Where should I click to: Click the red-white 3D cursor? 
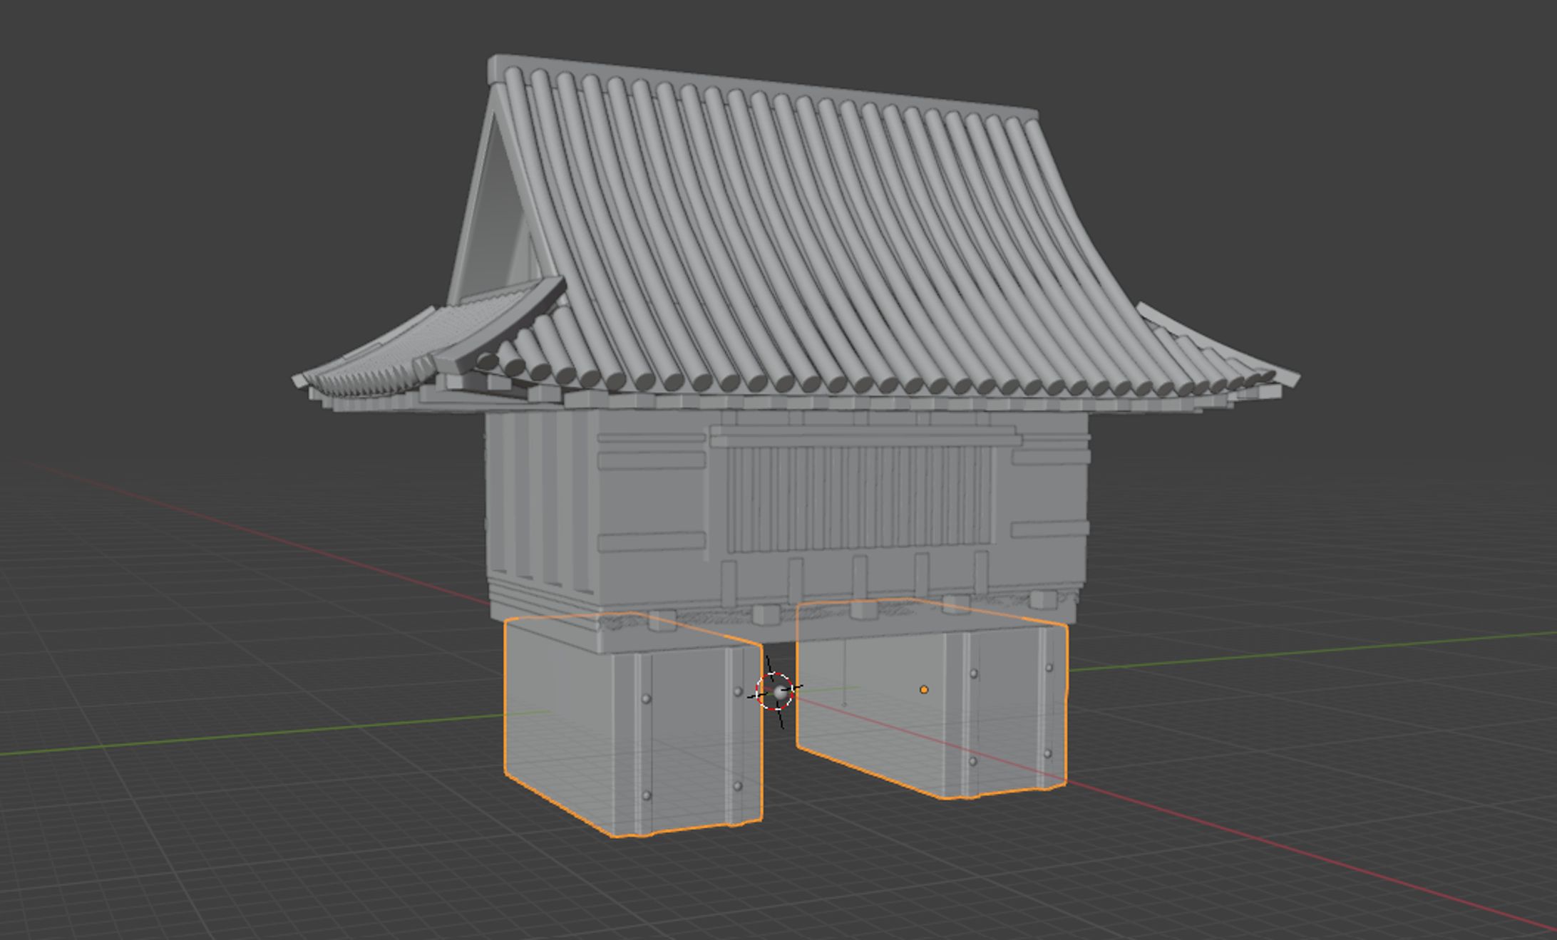click(x=775, y=691)
